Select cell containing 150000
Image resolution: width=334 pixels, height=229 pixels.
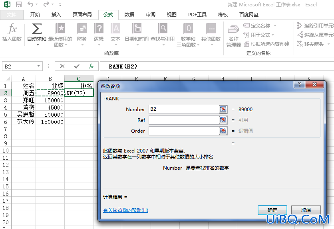coord(50,100)
